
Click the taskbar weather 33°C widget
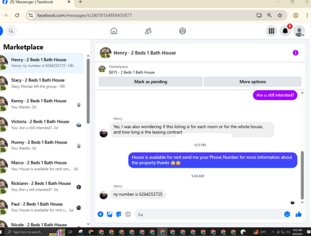coord(260,232)
